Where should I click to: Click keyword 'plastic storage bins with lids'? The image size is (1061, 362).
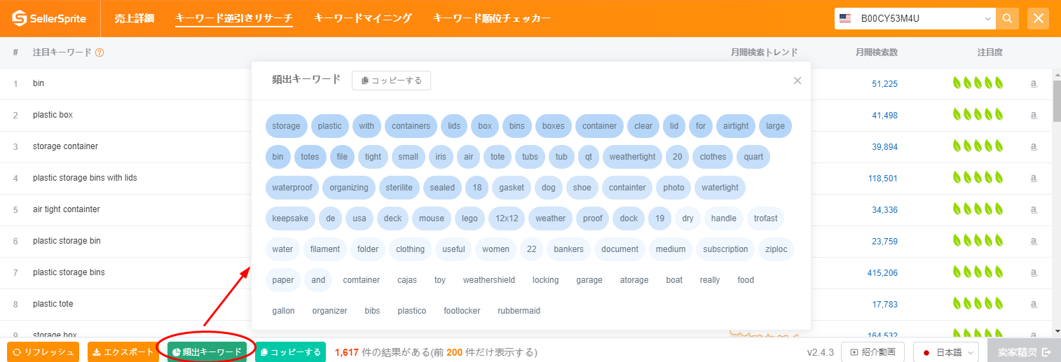(x=85, y=178)
